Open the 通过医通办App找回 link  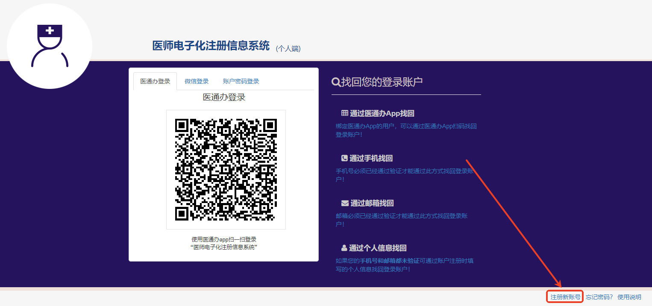pos(382,113)
